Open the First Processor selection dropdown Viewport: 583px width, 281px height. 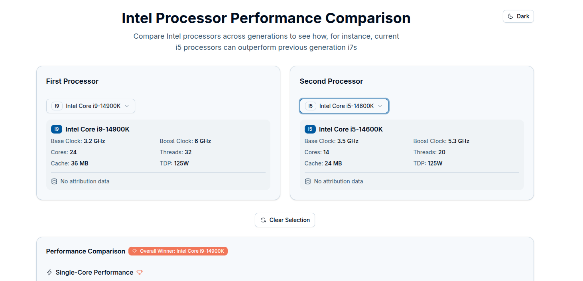[x=91, y=106]
